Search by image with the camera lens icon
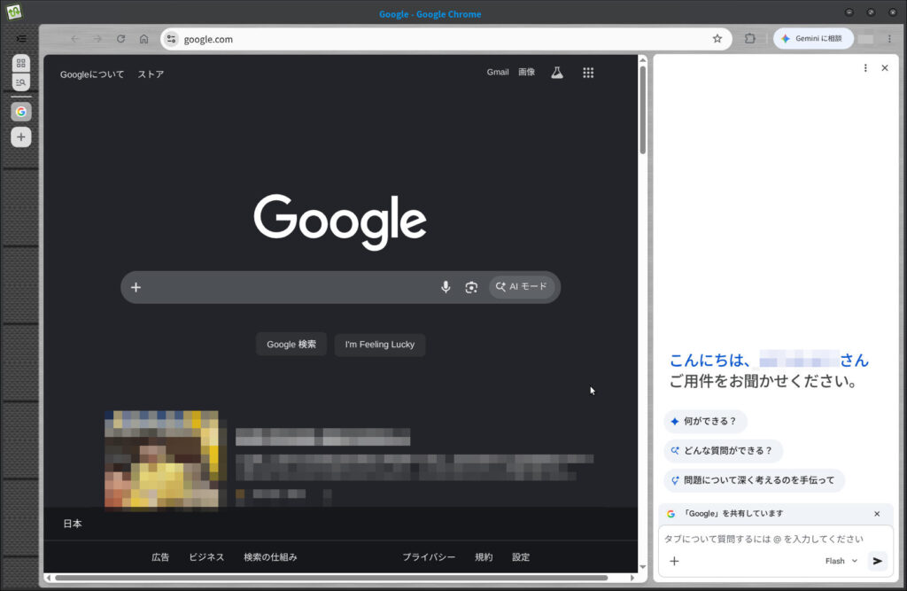907x591 pixels. [x=471, y=287]
